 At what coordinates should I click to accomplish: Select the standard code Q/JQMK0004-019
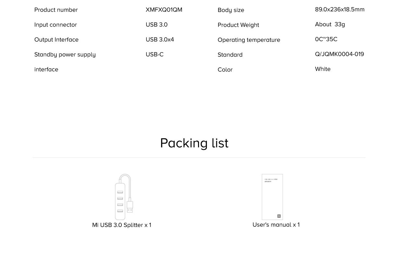pos(339,54)
